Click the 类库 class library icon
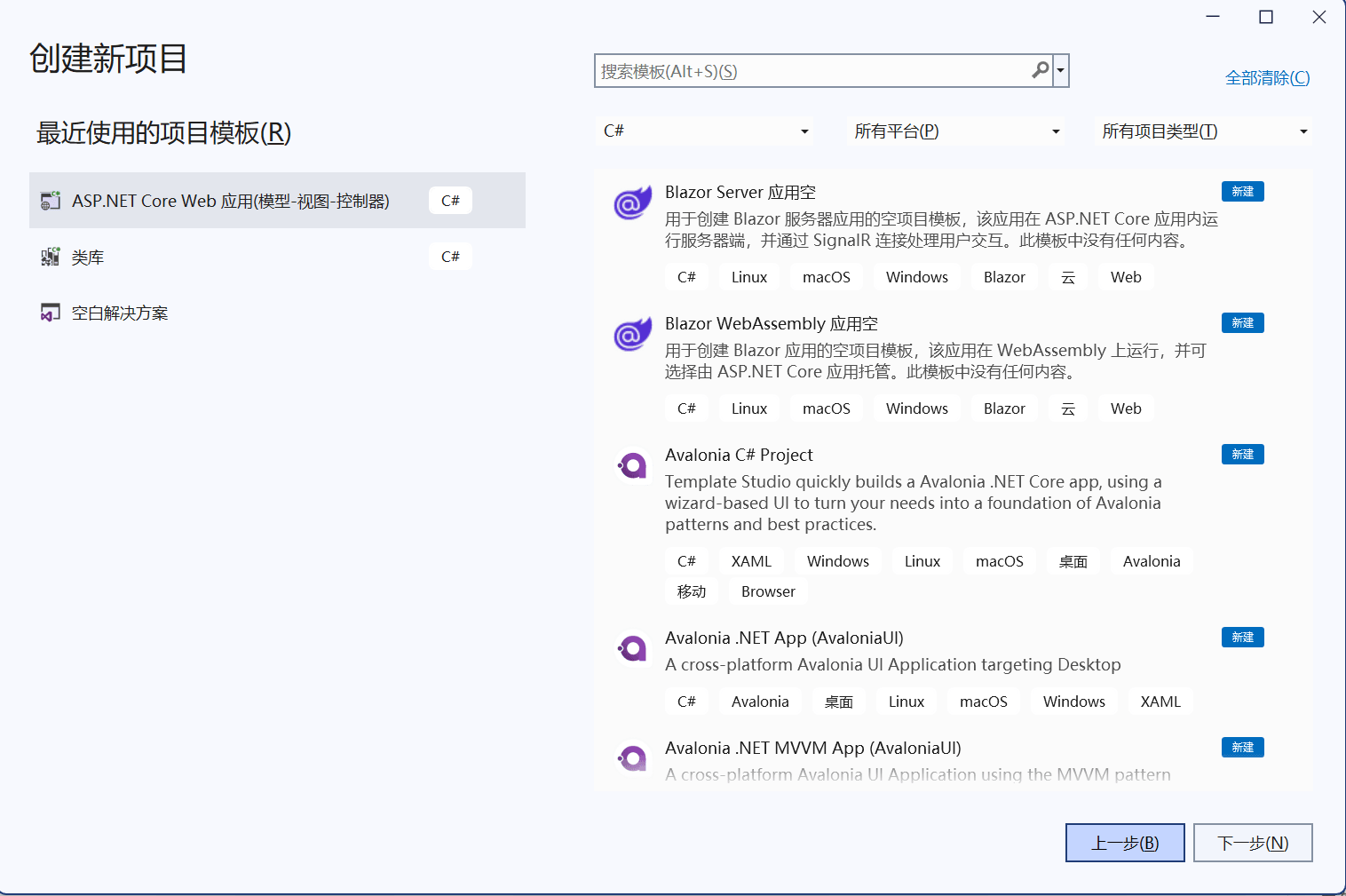Screen dimensions: 1346x896 tap(51, 257)
